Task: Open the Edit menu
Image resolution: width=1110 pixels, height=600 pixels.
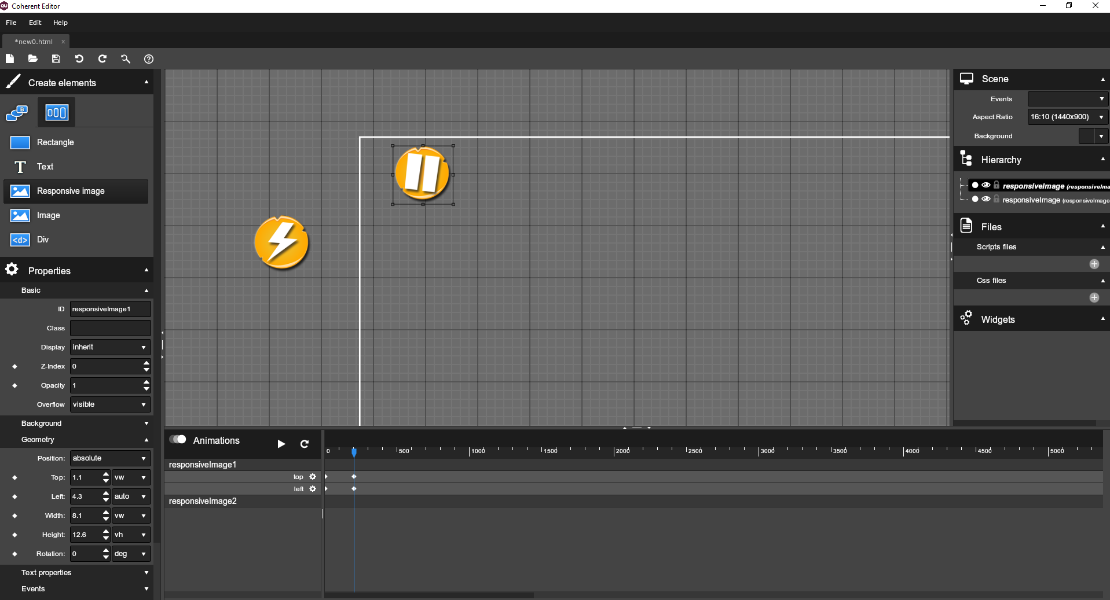Action: pos(35,23)
